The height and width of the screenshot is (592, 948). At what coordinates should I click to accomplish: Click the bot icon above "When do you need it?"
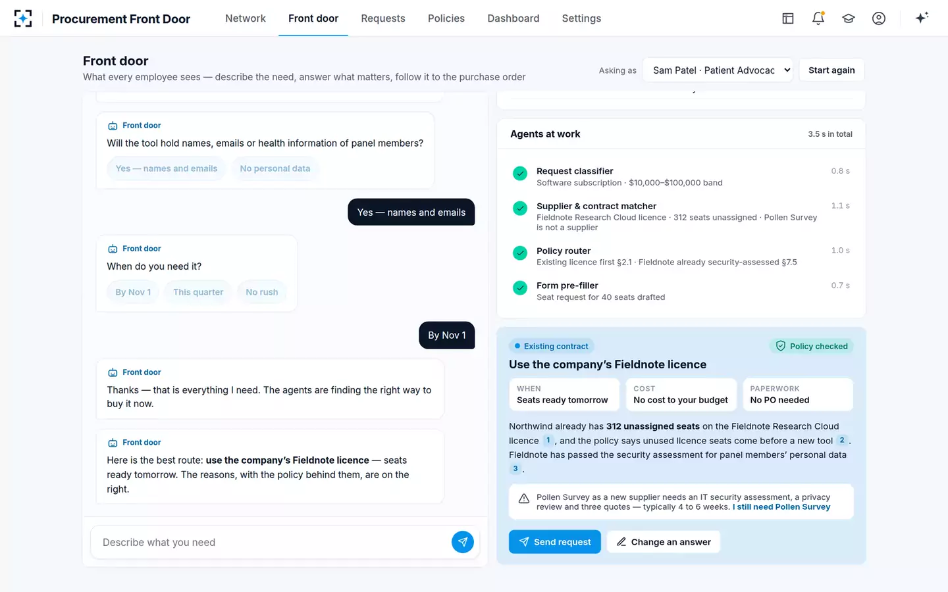point(113,249)
